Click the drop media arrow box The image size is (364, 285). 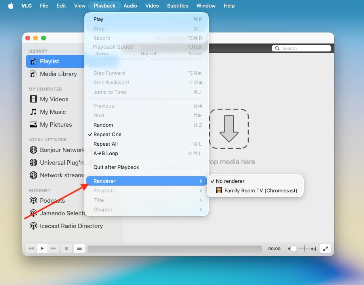pyautogui.click(x=229, y=129)
